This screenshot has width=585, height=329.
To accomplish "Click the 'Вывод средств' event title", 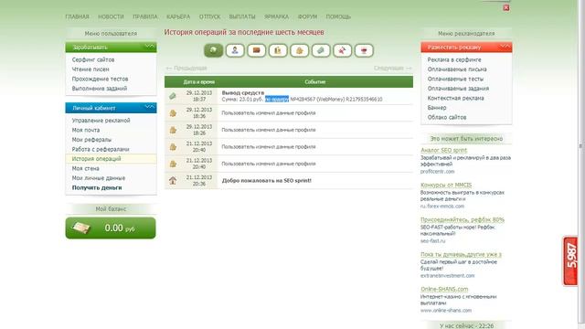I will tap(243, 93).
